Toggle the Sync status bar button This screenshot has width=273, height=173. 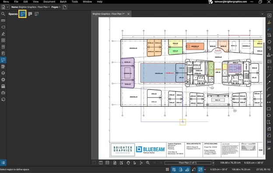click(x=200, y=170)
